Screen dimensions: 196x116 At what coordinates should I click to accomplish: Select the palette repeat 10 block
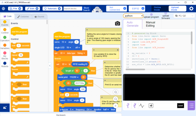(x=20, y=58)
